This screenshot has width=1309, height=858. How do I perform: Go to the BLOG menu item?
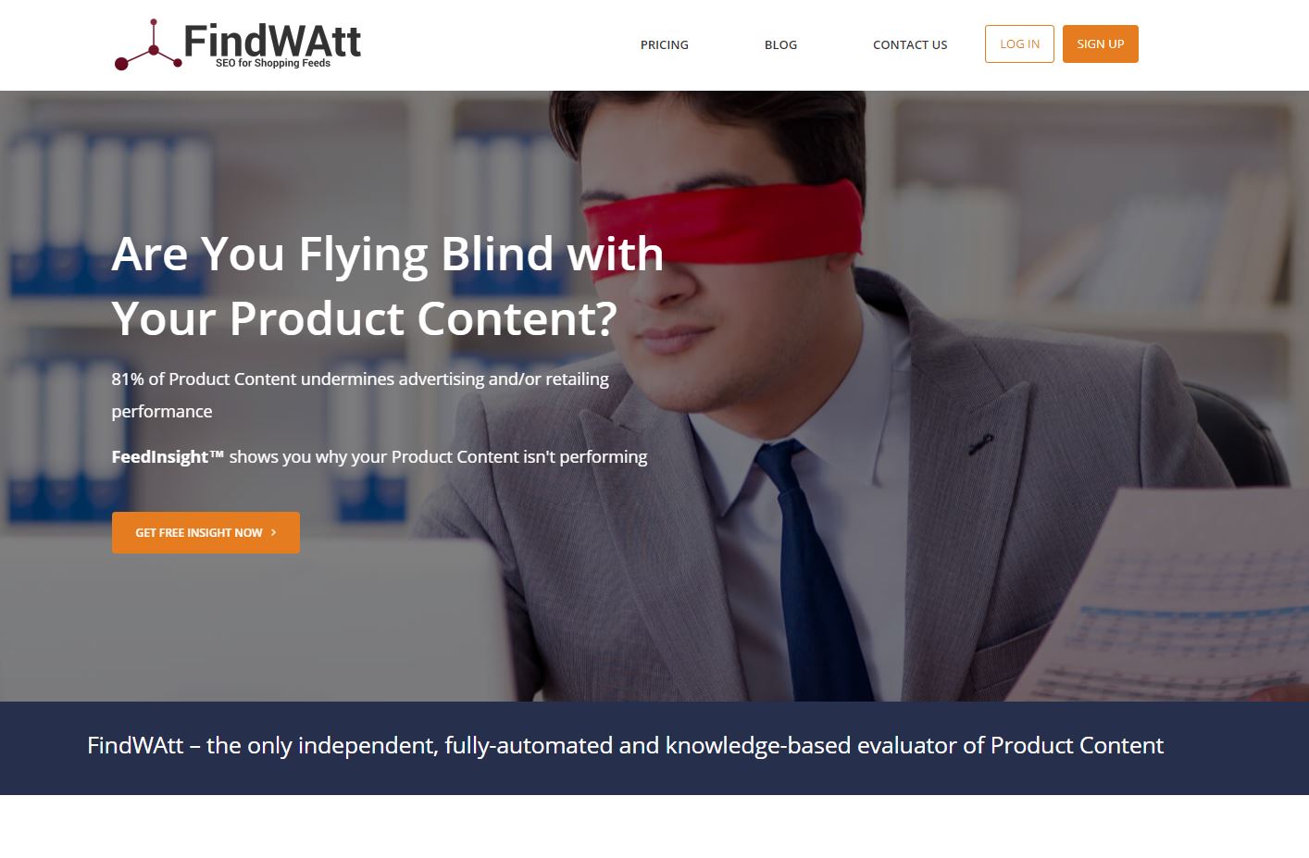pos(780,44)
